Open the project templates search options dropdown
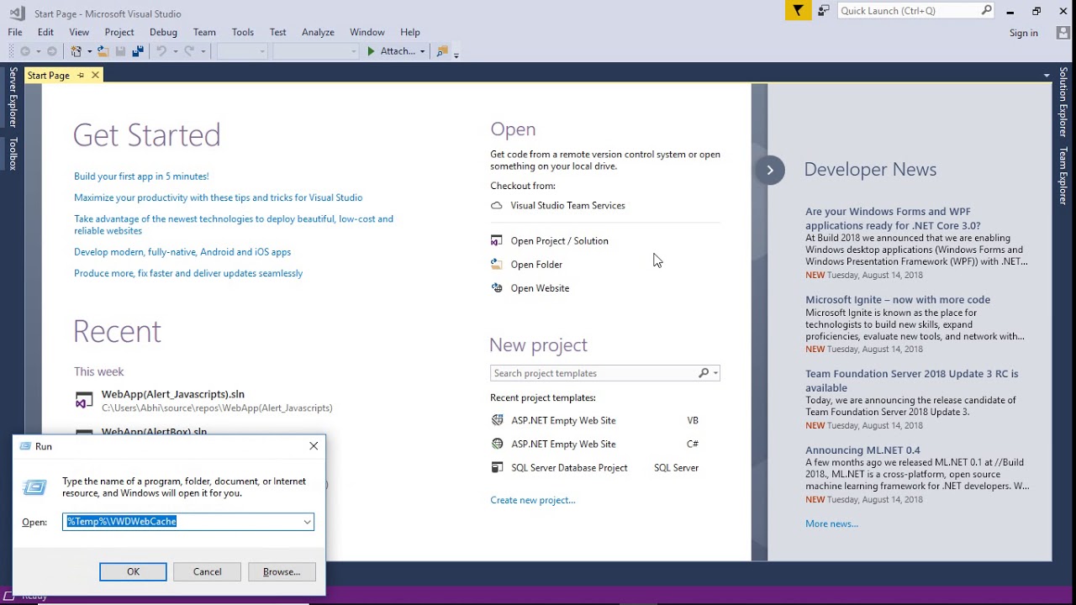 pos(715,373)
